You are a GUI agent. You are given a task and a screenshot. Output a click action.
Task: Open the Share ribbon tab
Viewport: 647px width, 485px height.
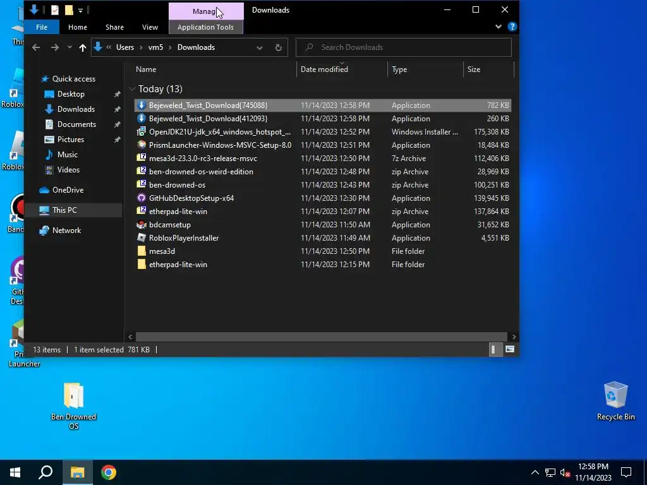click(x=114, y=27)
